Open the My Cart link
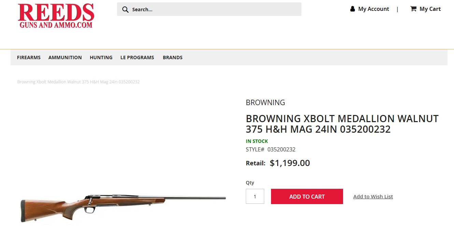This screenshot has width=454, height=248. click(430, 9)
